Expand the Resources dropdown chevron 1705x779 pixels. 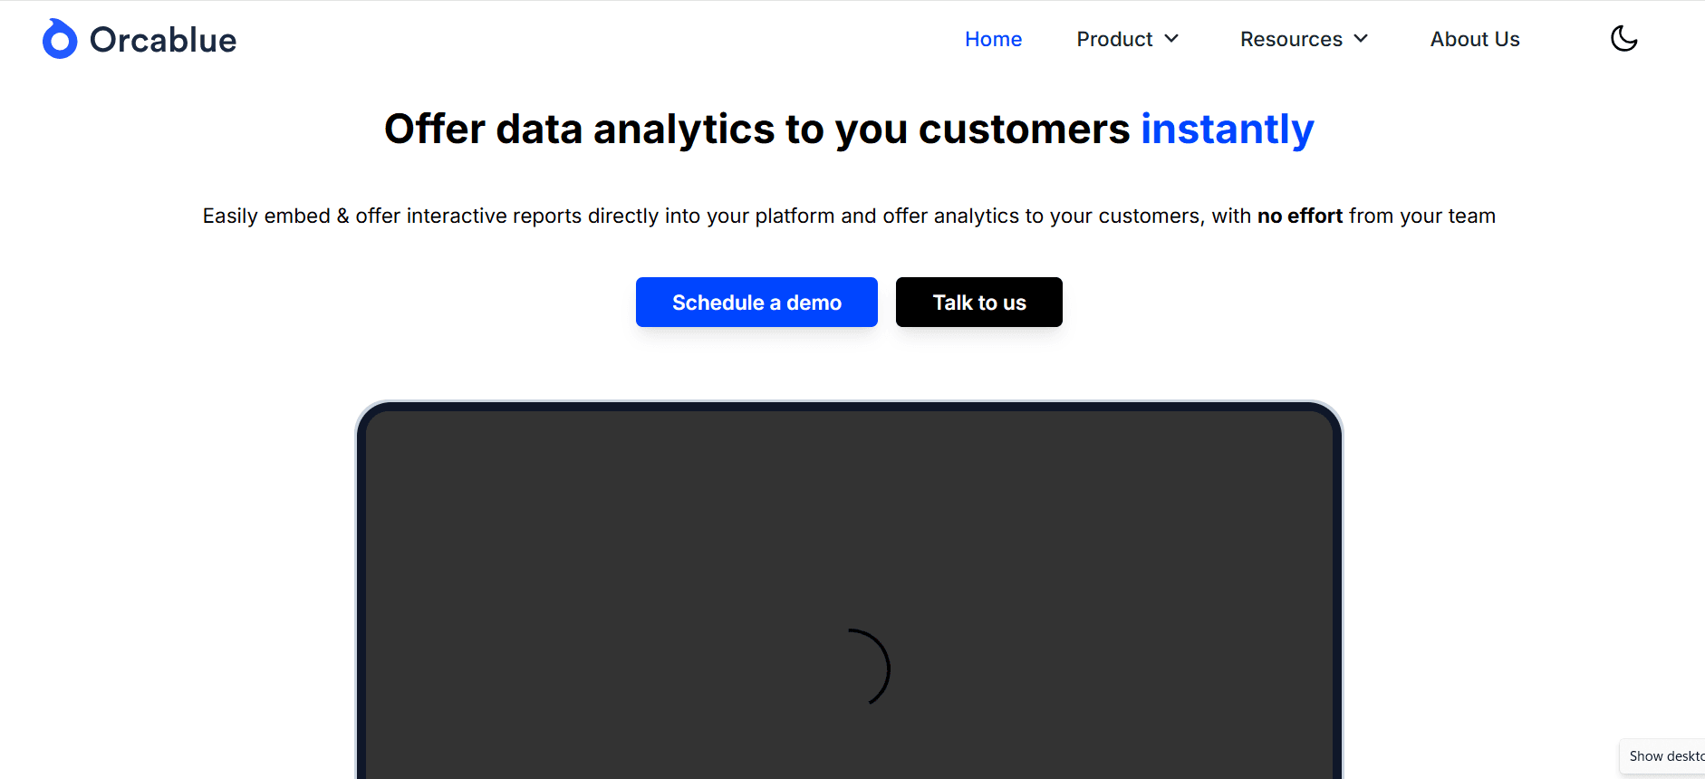coord(1361,39)
